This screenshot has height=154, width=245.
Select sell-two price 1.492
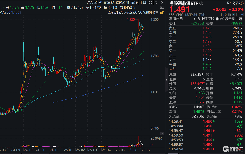pyautogui.click(x=207, y=41)
